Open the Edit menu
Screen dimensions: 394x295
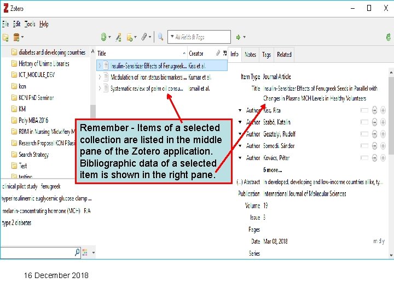(x=16, y=24)
